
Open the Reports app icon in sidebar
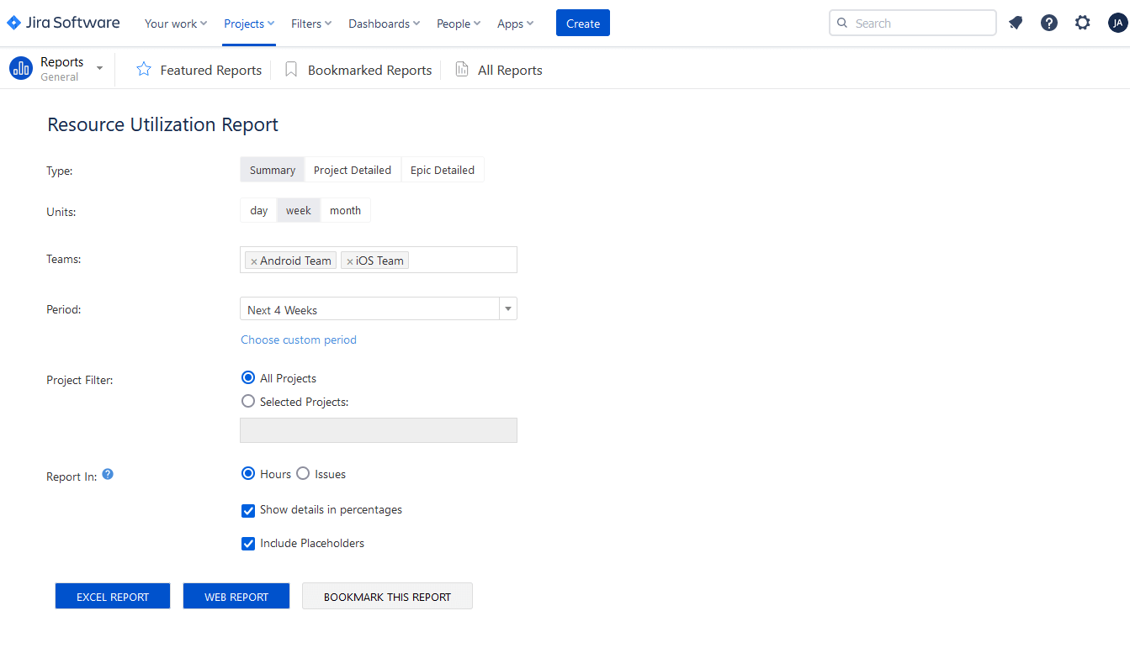click(20, 68)
